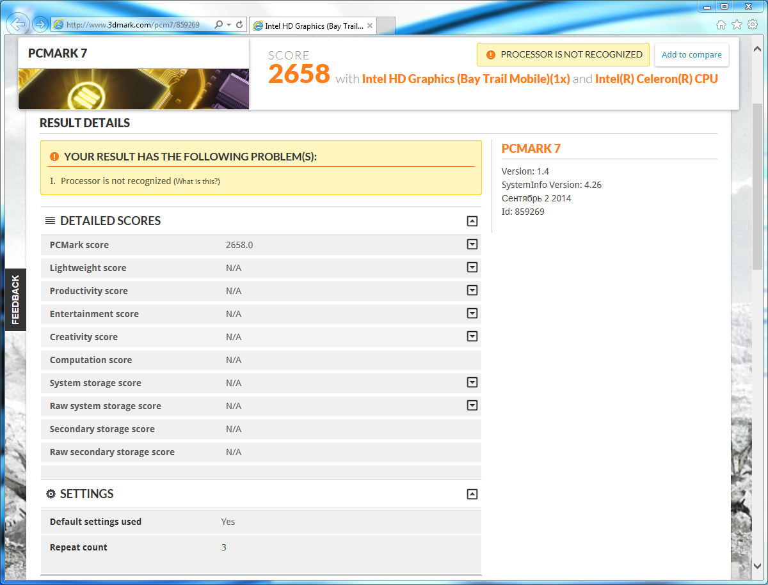This screenshot has height=585, width=768.
Task: Click the Secondary storage score label
Action: coord(102,429)
